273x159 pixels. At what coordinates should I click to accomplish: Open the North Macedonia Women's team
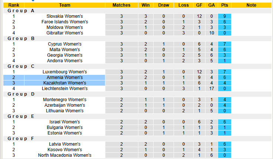[65, 155]
